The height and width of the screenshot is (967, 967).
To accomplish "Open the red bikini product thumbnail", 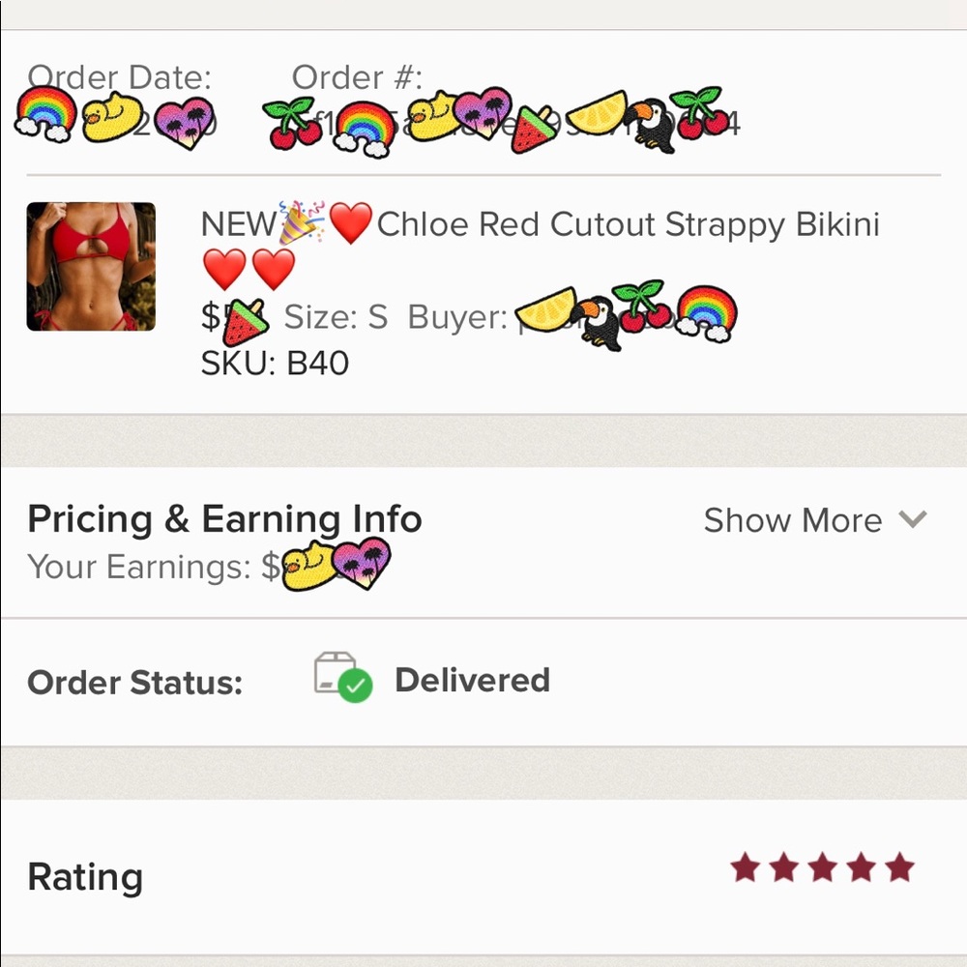I will [x=91, y=267].
